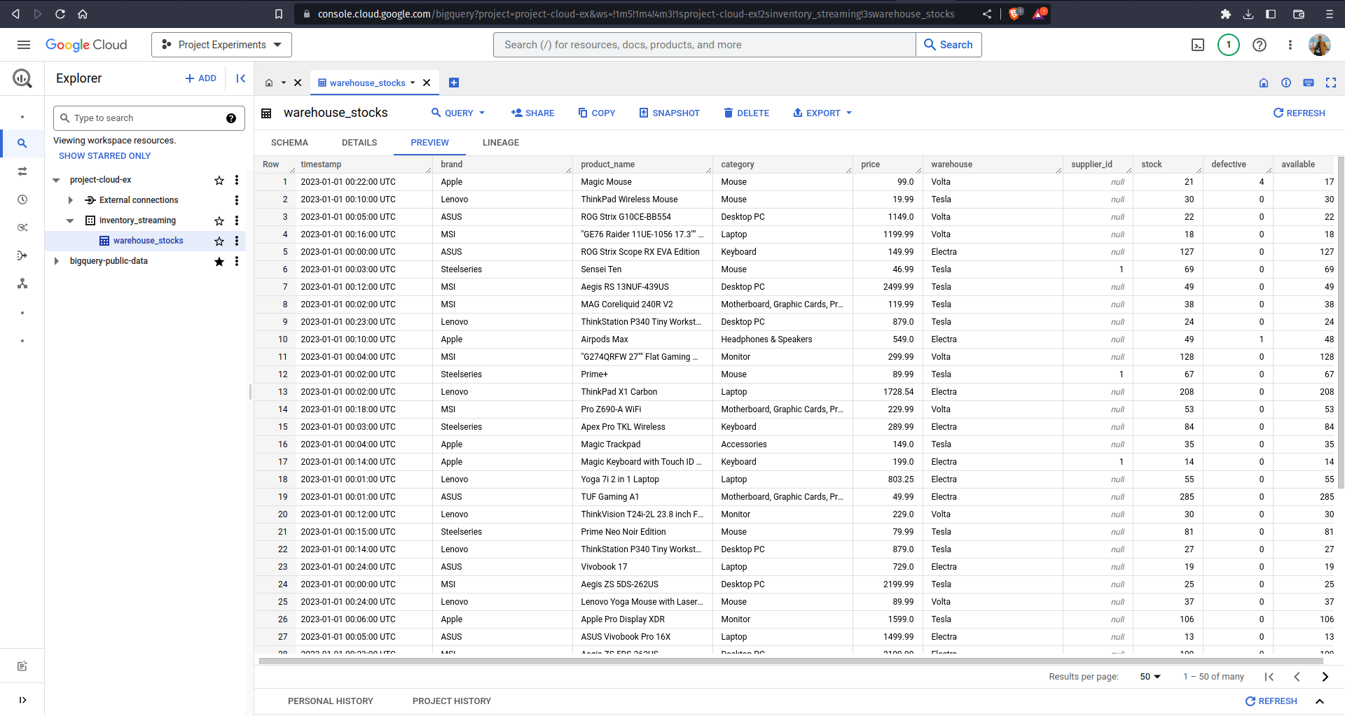Viewport: 1345px width, 716px height.
Task: Go to next results page arrow
Action: click(1325, 676)
